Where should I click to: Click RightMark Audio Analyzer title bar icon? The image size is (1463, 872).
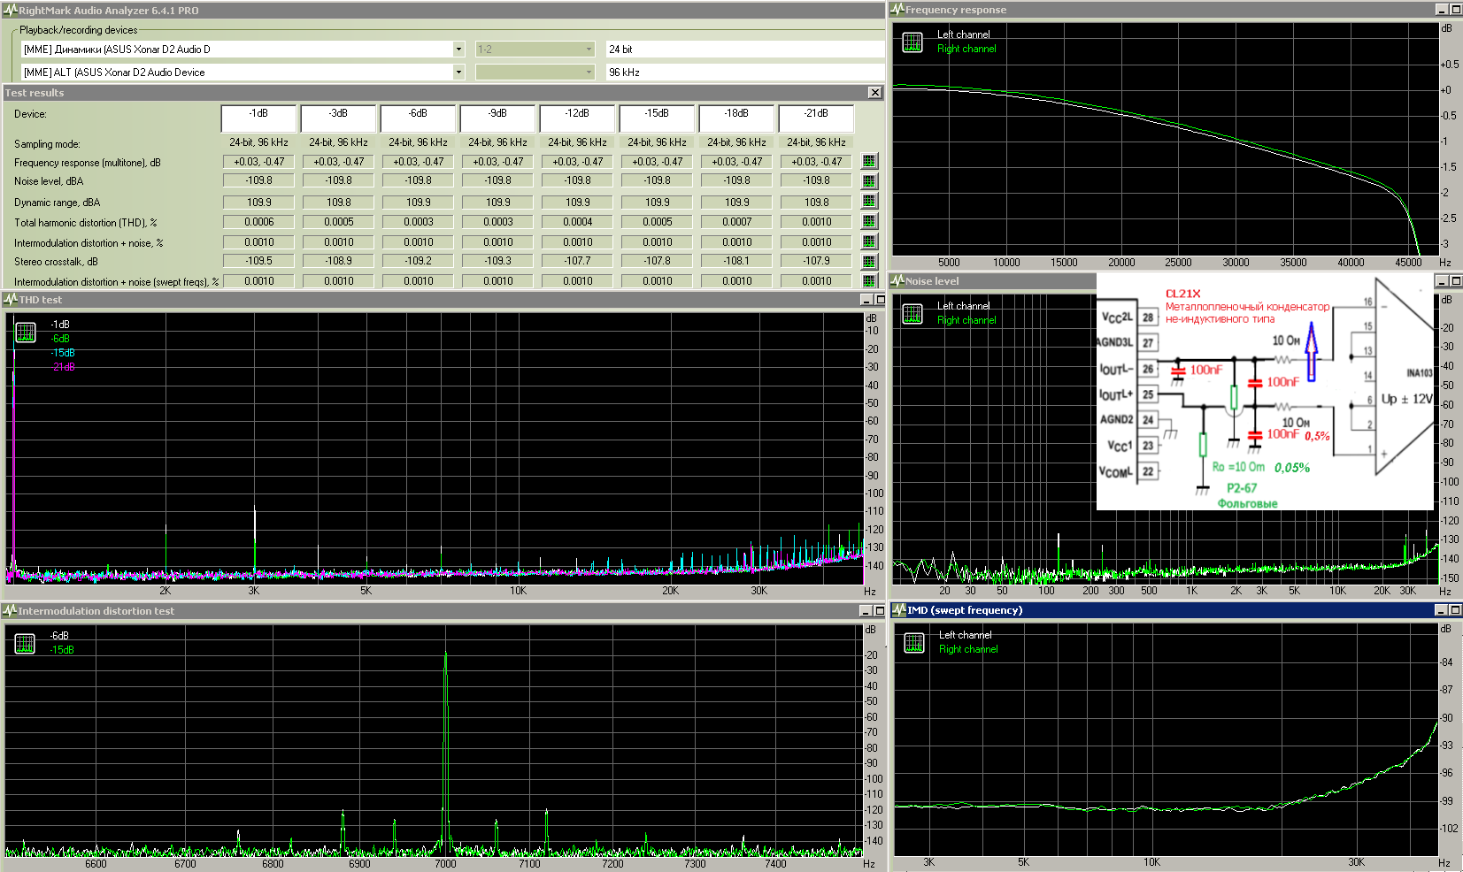[x=10, y=11]
